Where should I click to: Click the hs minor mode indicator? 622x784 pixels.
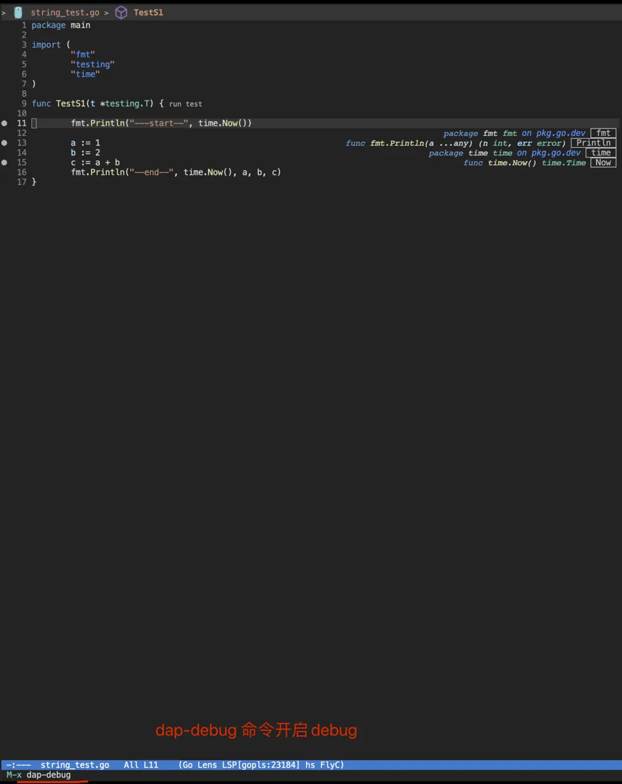pyautogui.click(x=310, y=765)
